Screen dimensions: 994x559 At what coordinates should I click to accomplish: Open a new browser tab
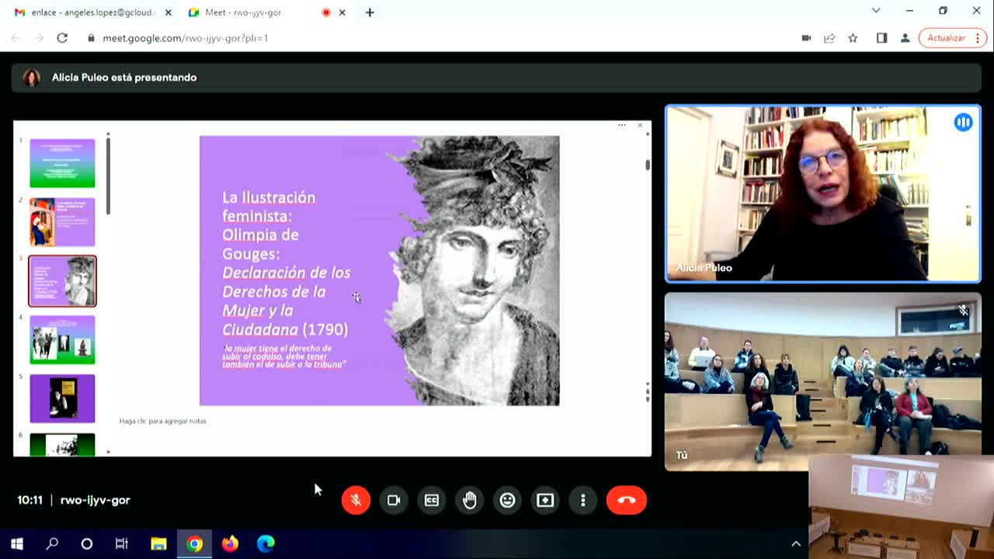pos(370,12)
